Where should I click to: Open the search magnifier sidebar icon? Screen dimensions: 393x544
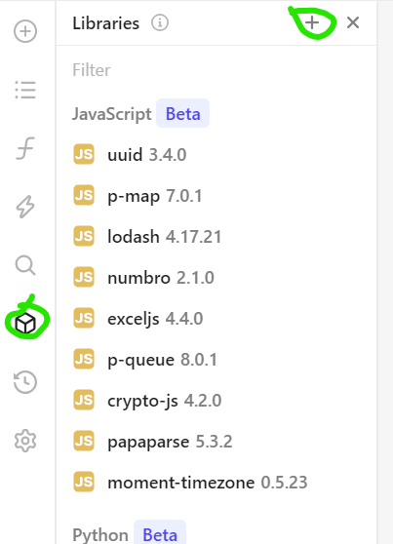(x=25, y=265)
